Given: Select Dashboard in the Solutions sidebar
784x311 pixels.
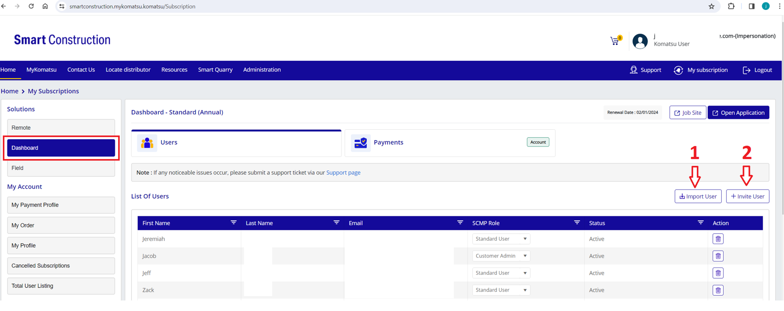Looking at the screenshot, I should [x=61, y=148].
